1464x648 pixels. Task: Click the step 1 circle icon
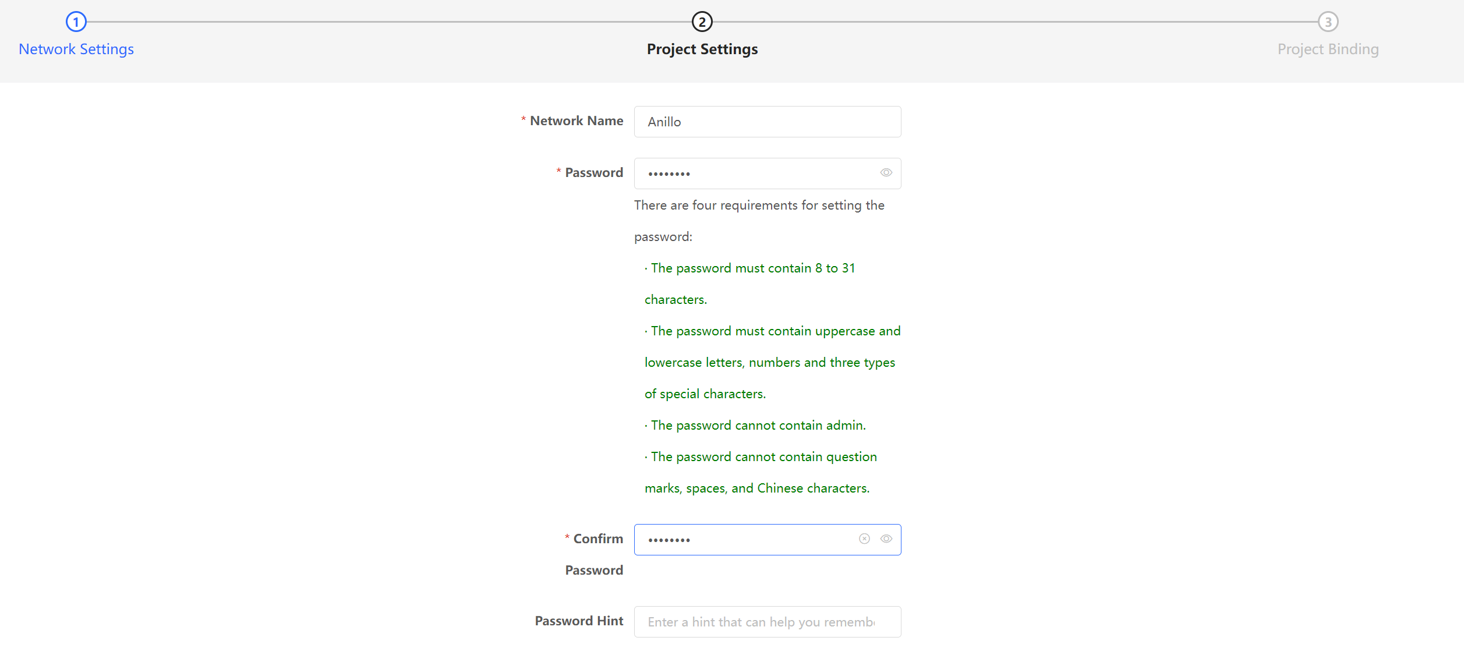pos(76,22)
